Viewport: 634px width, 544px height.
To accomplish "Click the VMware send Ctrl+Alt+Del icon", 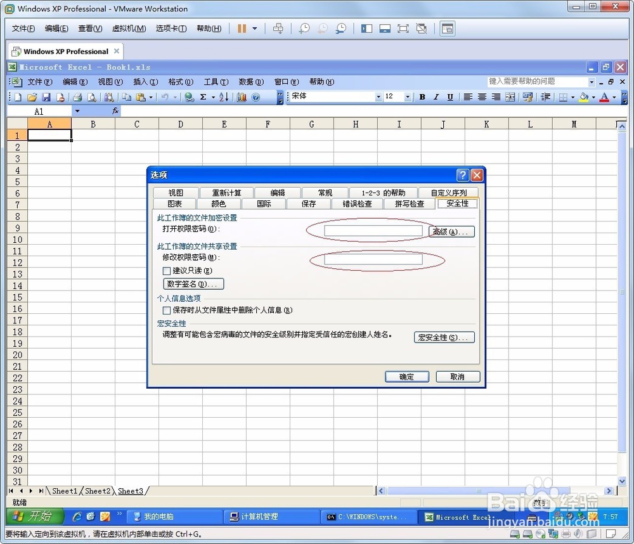I will point(278,29).
